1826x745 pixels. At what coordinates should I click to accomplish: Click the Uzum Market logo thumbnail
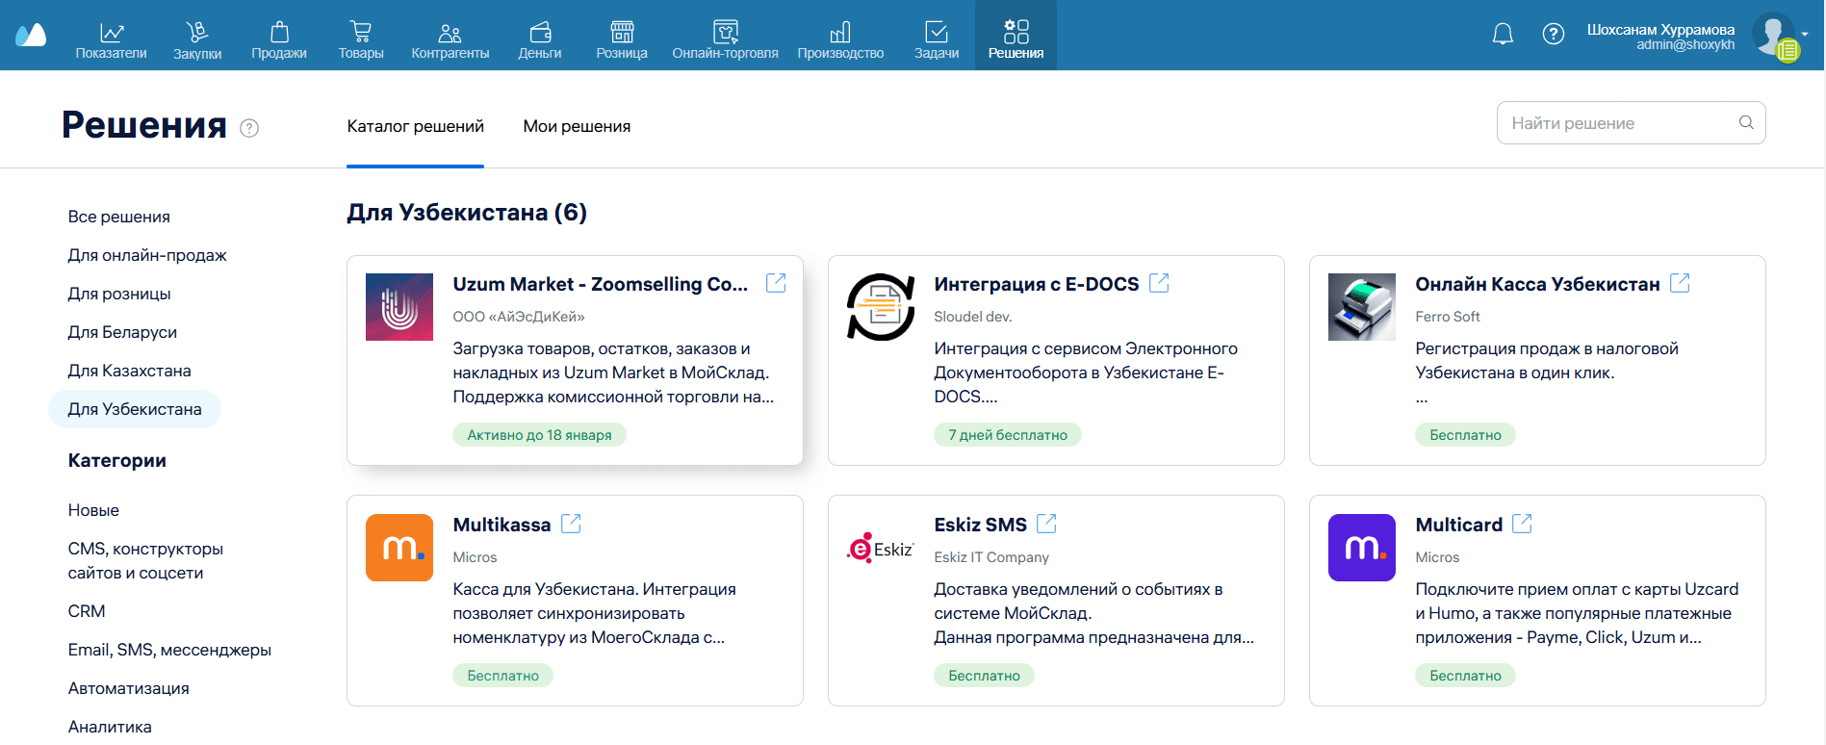point(399,307)
